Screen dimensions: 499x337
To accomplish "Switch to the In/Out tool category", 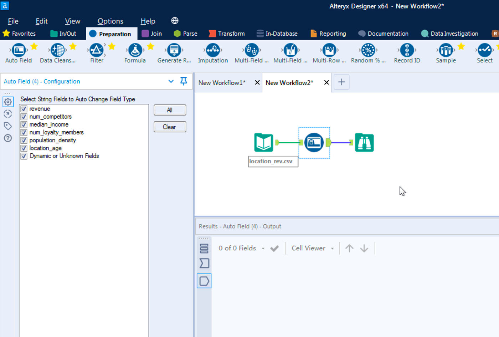I will [x=63, y=34].
